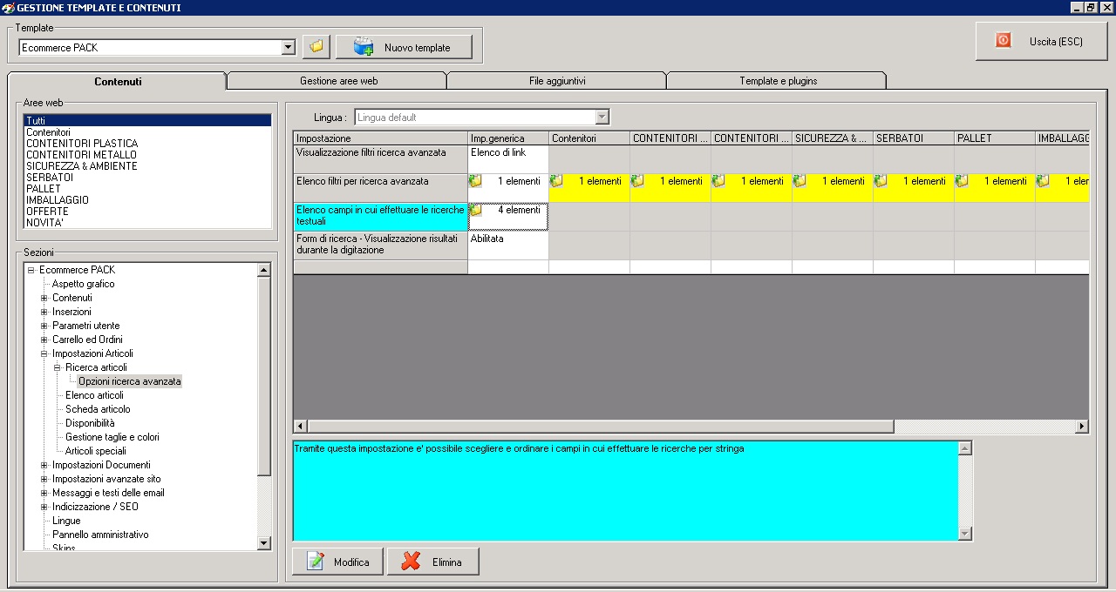This screenshot has height=592, width=1116.
Task: Open folder icon in SERBATOI column
Action: [x=881, y=181]
